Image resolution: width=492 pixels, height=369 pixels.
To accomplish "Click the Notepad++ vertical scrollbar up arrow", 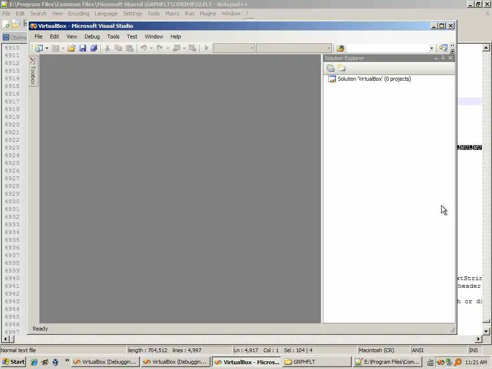I will click(x=486, y=48).
